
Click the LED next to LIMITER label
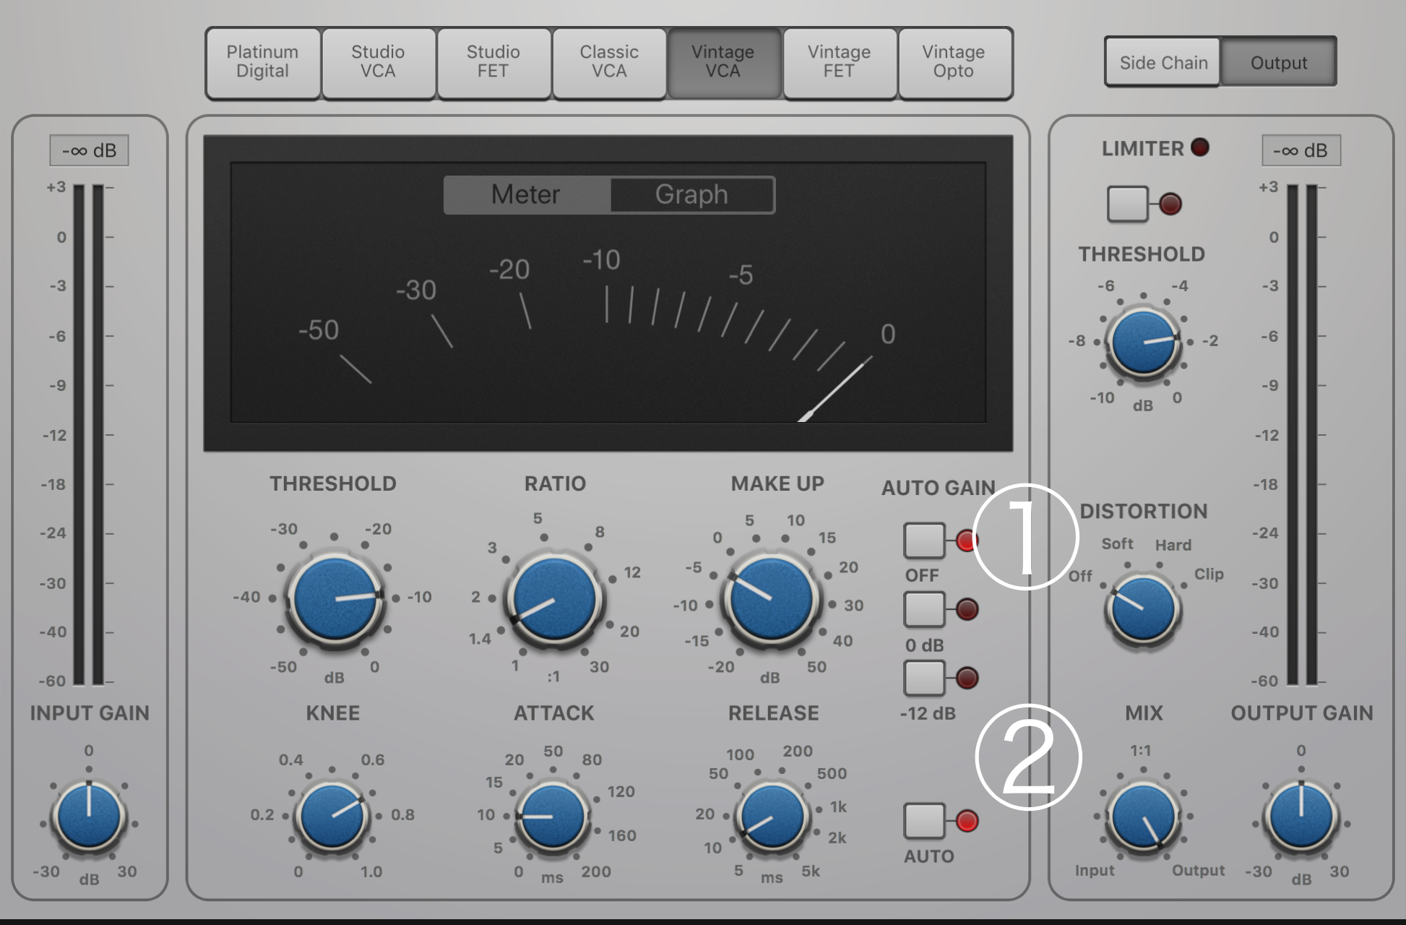tap(1199, 147)
